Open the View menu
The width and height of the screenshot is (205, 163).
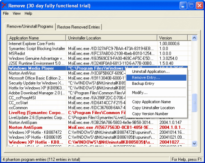pos(17,14)
